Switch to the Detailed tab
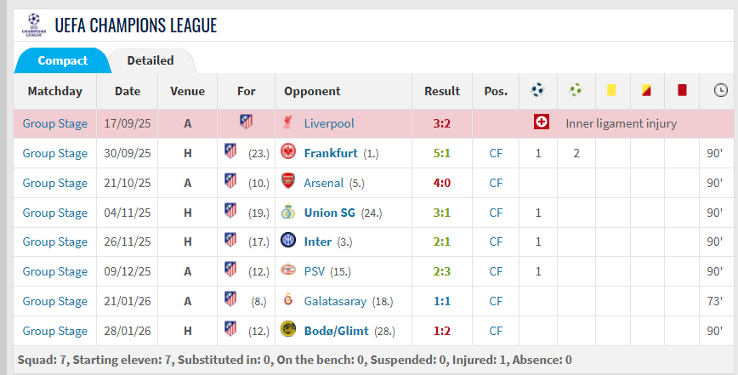738x375 pixels. tap(150, 60)
